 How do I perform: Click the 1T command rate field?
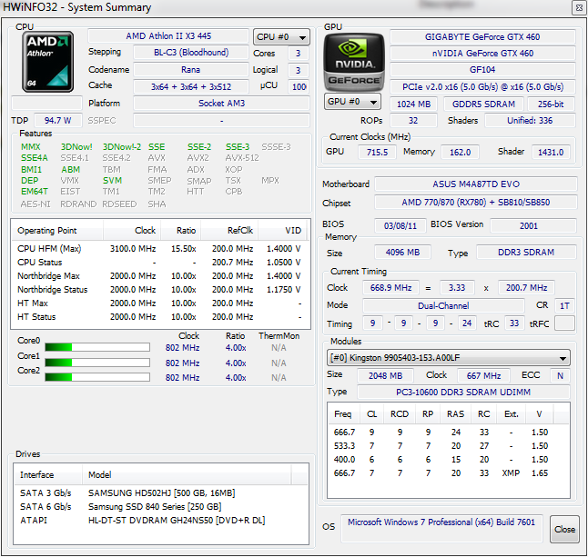point(564,306)
